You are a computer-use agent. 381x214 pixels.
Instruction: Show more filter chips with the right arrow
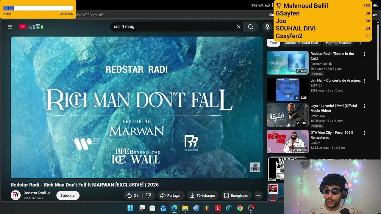point(360,43)
